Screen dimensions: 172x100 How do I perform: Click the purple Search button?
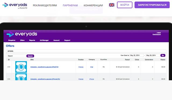coord(30,56)
